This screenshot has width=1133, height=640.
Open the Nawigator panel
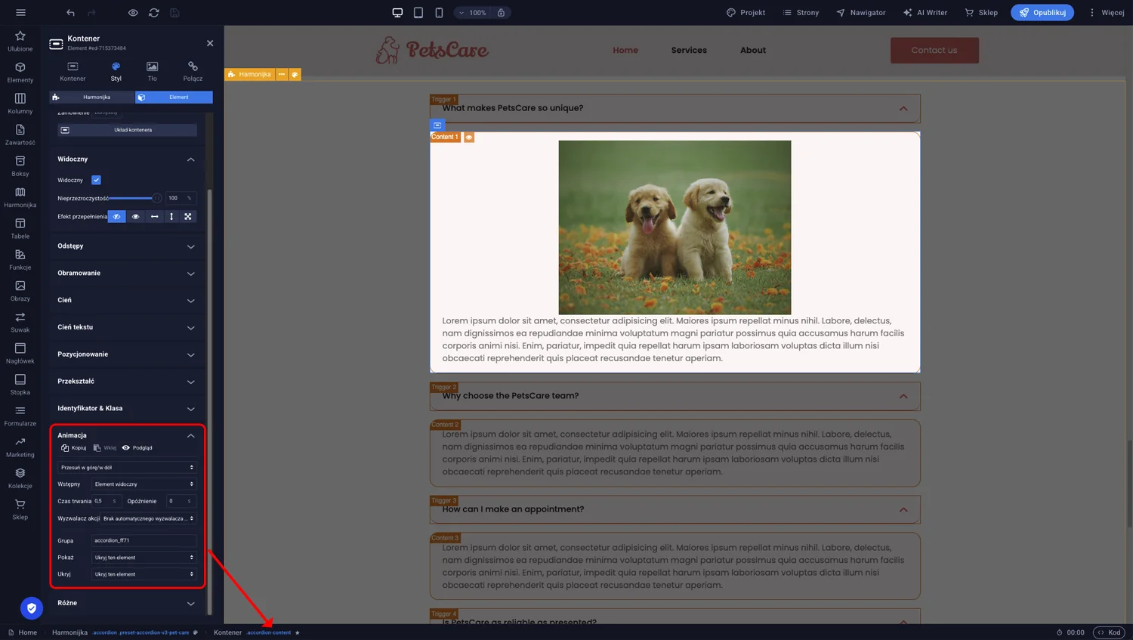coord(860,12)
